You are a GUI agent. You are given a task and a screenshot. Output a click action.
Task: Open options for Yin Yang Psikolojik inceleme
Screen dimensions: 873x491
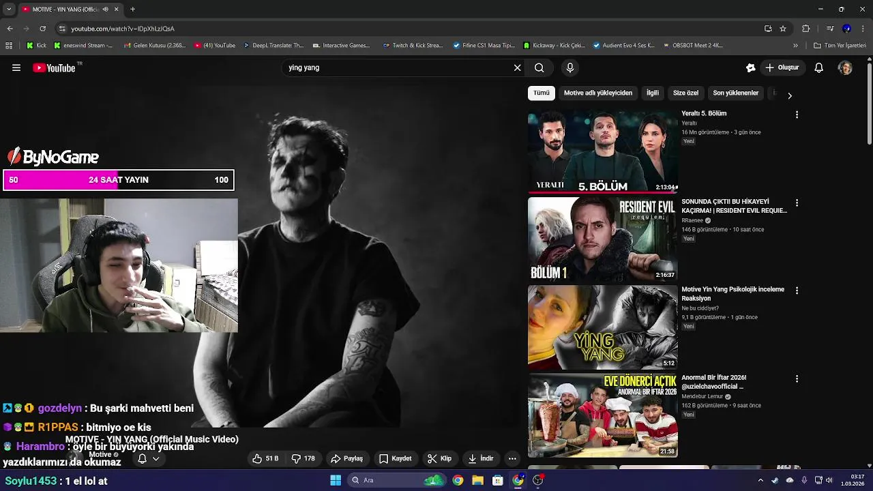tap(797, 291)
